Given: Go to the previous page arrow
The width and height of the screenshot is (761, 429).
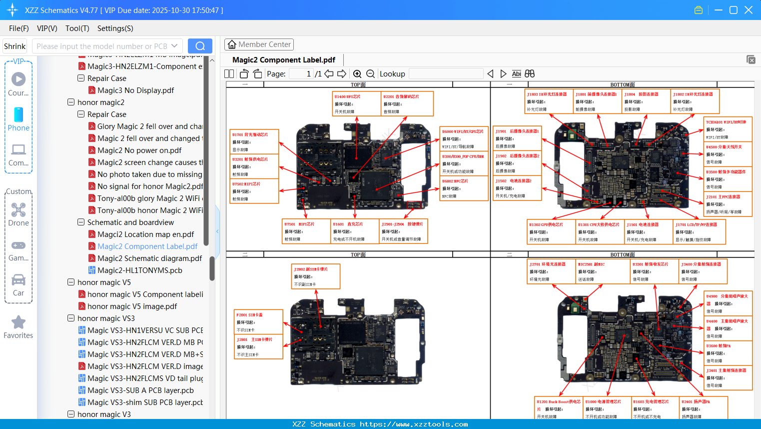Looking at the screenshot, I should (329, 73).
